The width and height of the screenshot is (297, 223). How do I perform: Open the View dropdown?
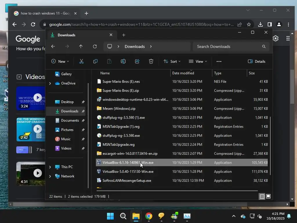(x=198, y=61)
